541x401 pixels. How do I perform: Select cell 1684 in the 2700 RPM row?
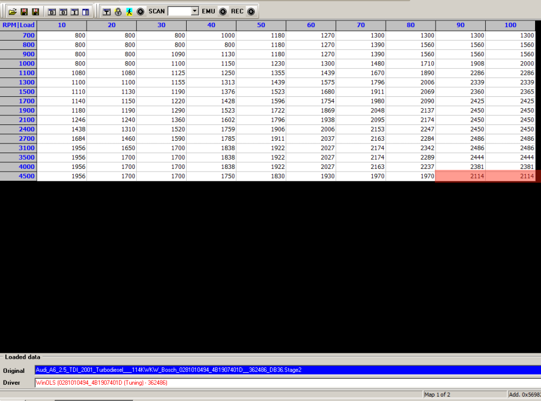pos(62,139)
